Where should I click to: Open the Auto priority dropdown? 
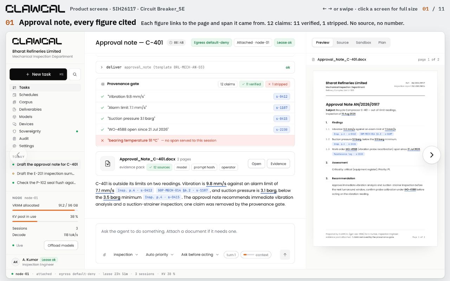pyautogui.click(x=160, y=255)
